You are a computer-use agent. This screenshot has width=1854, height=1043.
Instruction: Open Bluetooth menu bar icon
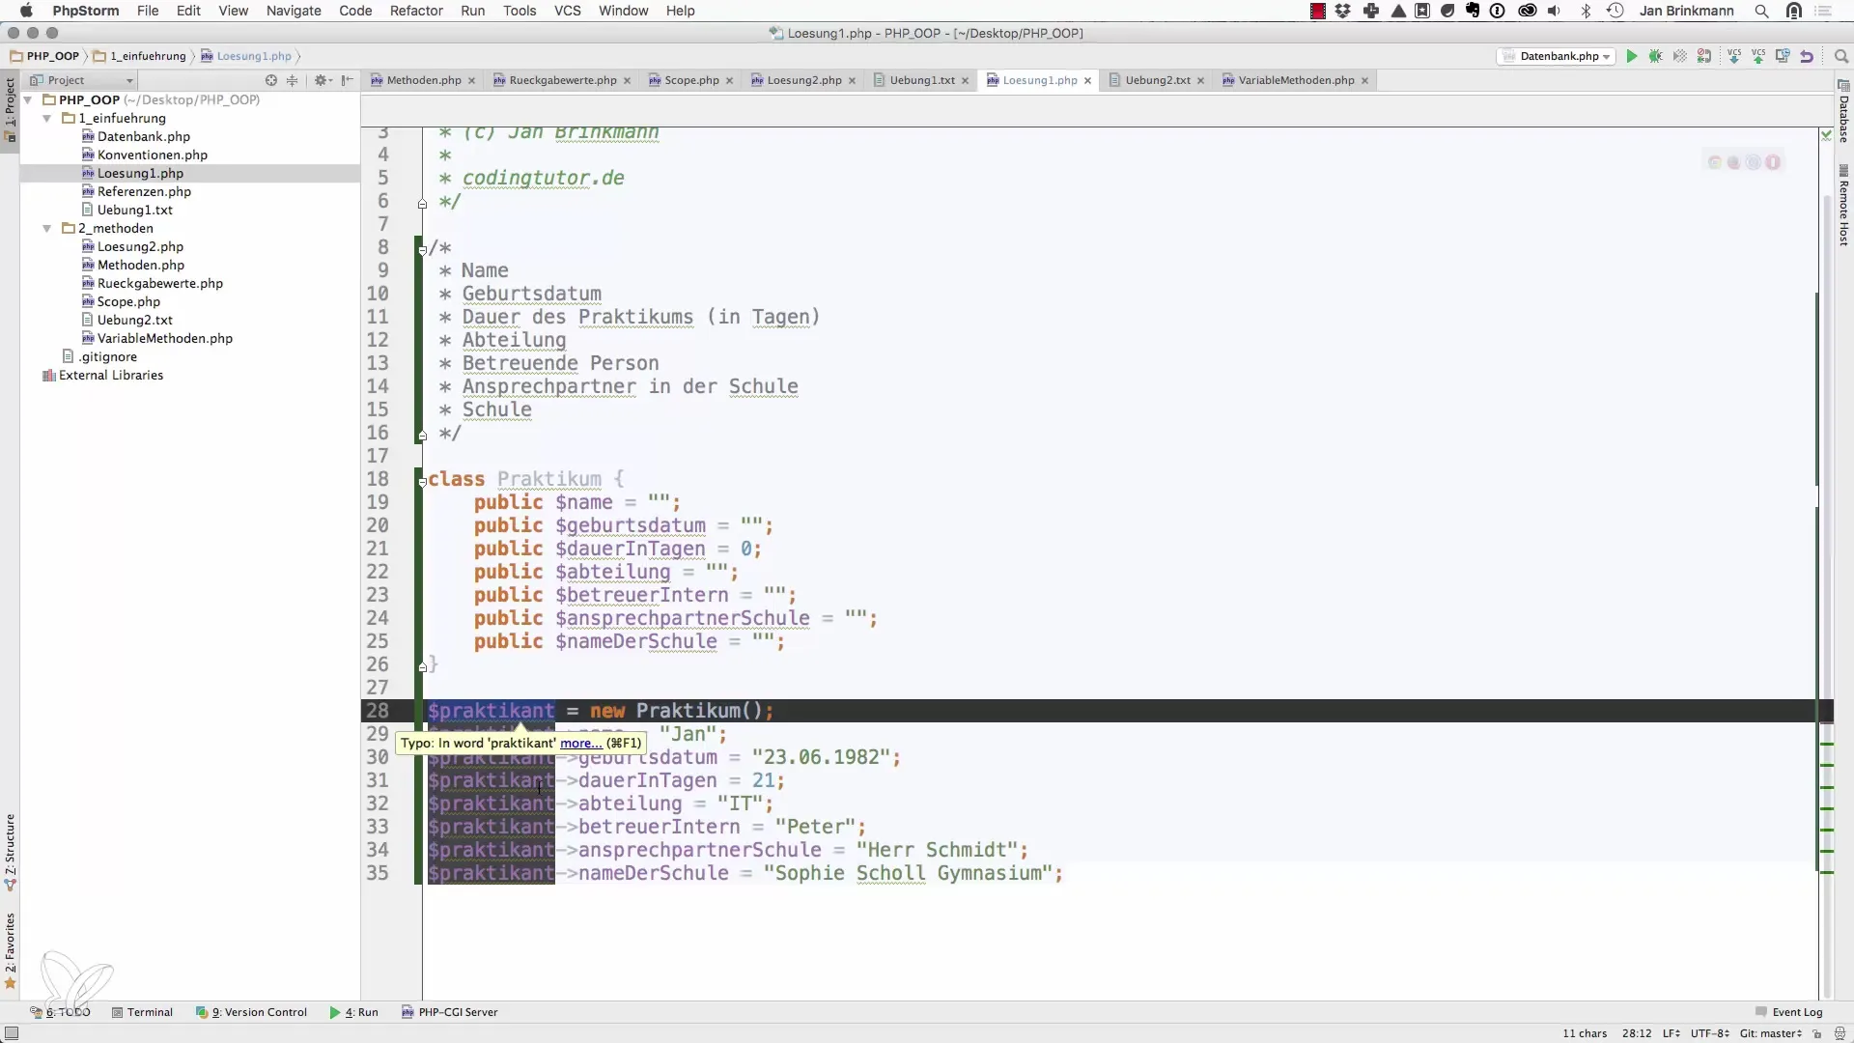tap(1586, 11)
